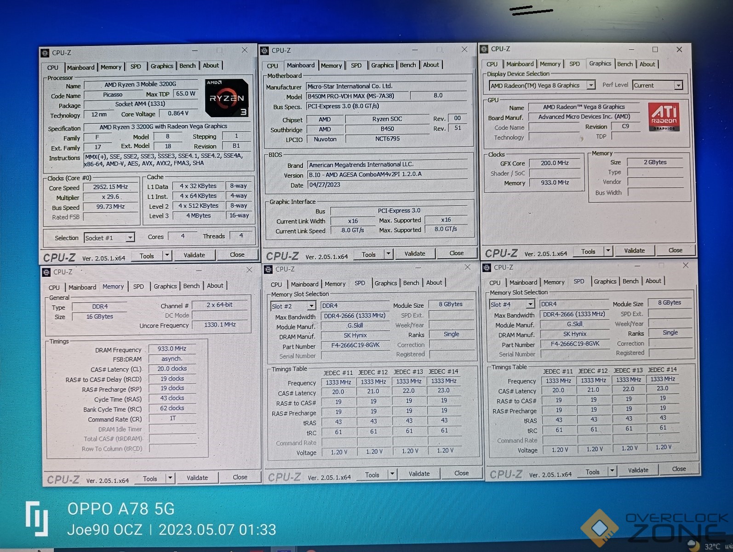Click Validate in the graphics window

[x=635, y=251]
